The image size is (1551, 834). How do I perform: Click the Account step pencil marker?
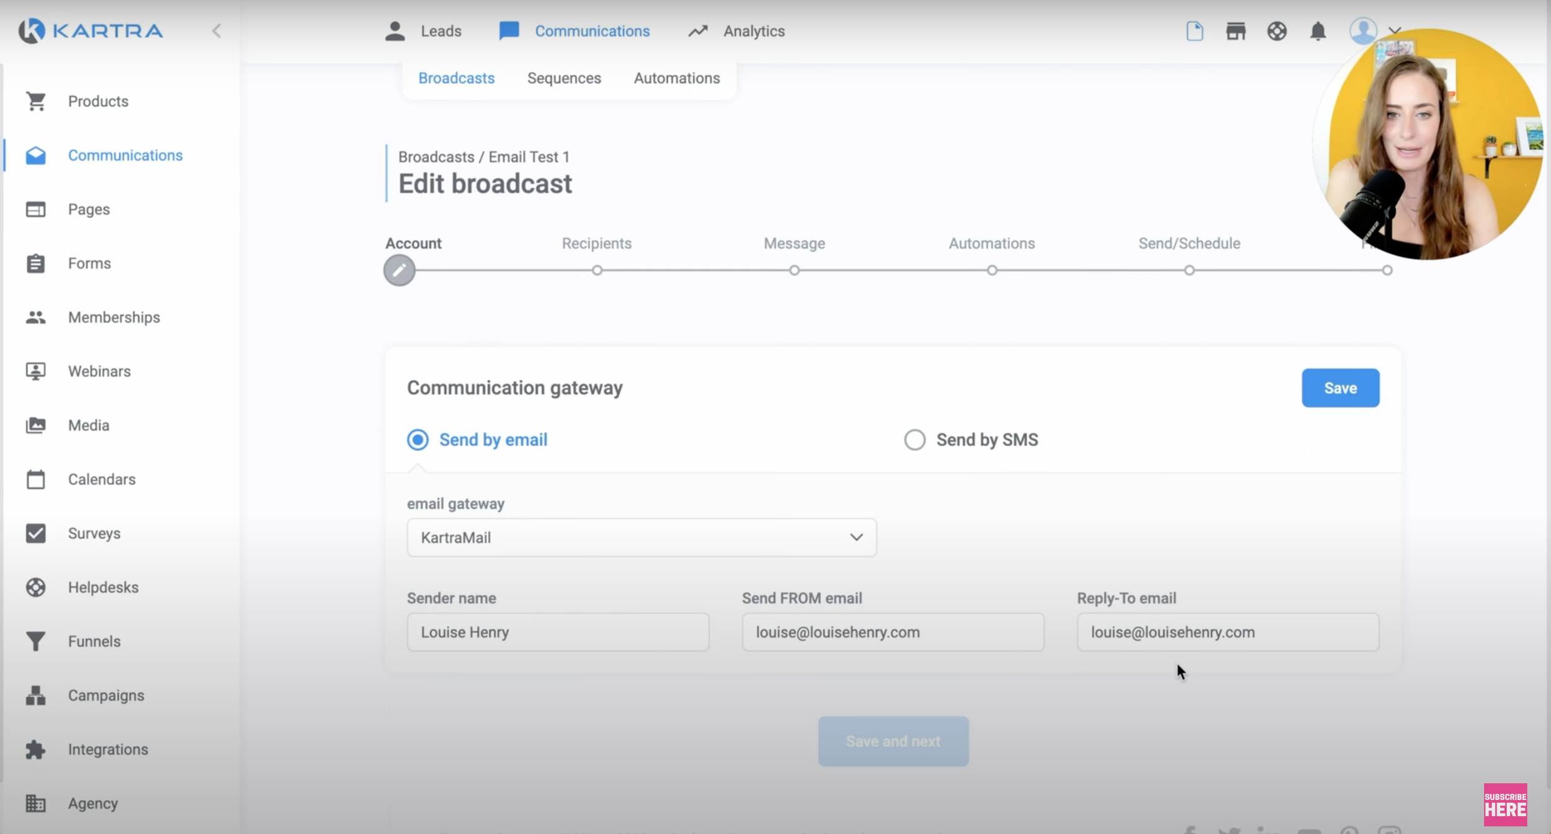tap(399, 270)
